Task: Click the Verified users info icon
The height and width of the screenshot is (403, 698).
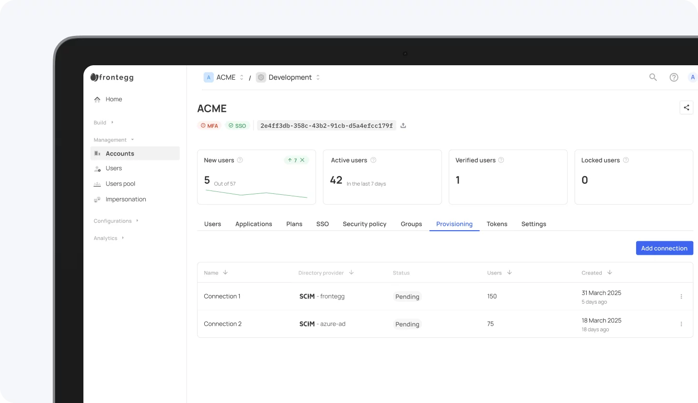Action: coord(501,160)
